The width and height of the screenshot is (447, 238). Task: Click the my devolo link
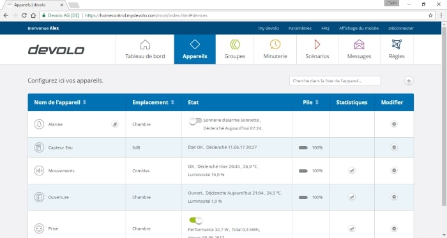coord(269,28)
